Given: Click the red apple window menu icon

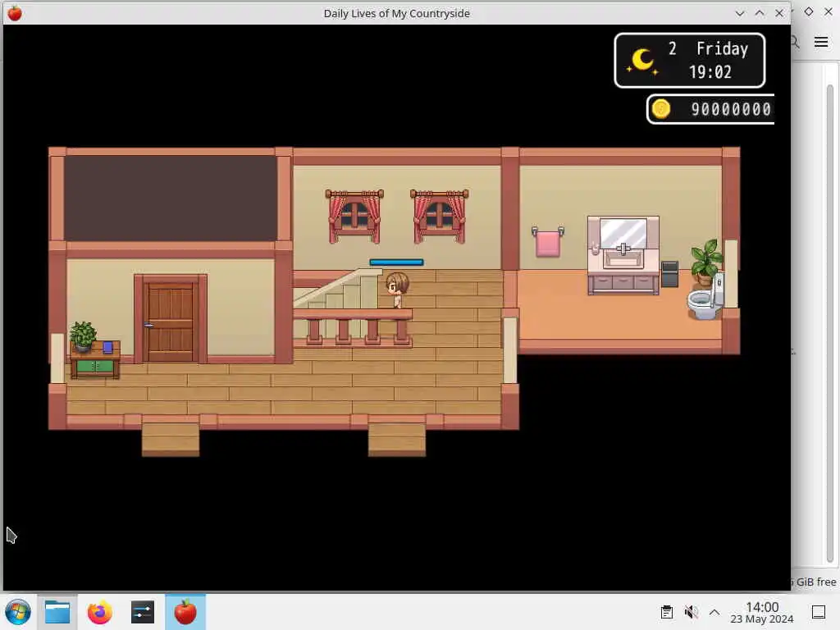Looking at the screenshot, I should coord(15,13).
